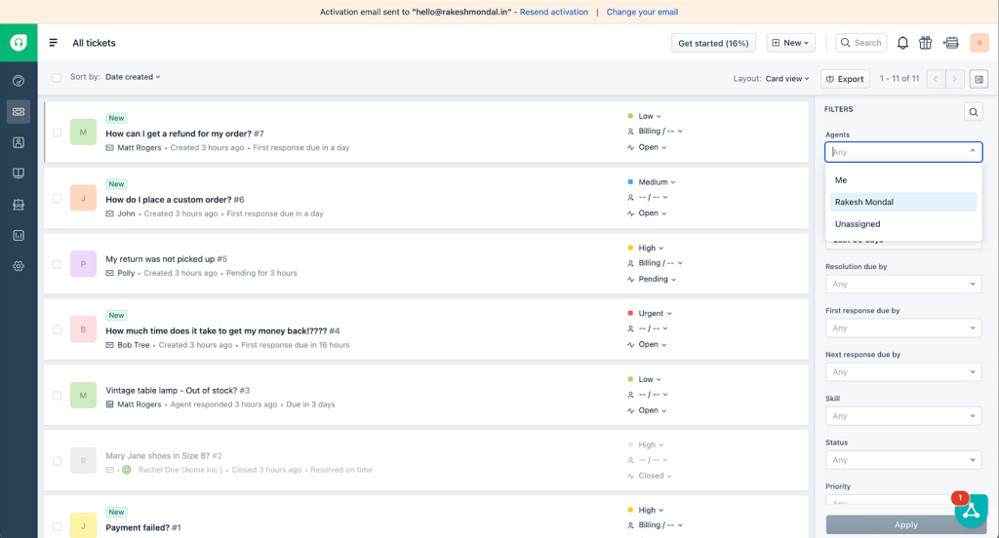Click the Agents filter input field
Image resolution: width=999 pixels, height=538 pixels.
902,151
